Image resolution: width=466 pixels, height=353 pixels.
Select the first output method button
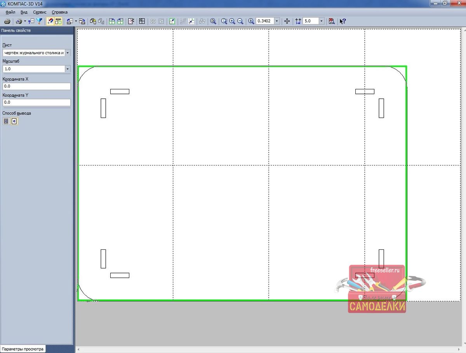6,121
